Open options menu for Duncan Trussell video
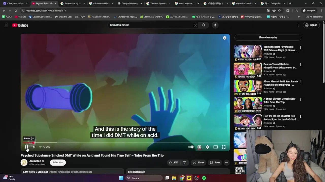The height and width of the screenshot is (182, 325). click(x=300, y=65)
